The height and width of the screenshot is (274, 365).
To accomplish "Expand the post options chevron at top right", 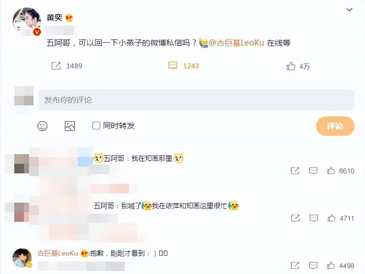I will pos(349,10).
